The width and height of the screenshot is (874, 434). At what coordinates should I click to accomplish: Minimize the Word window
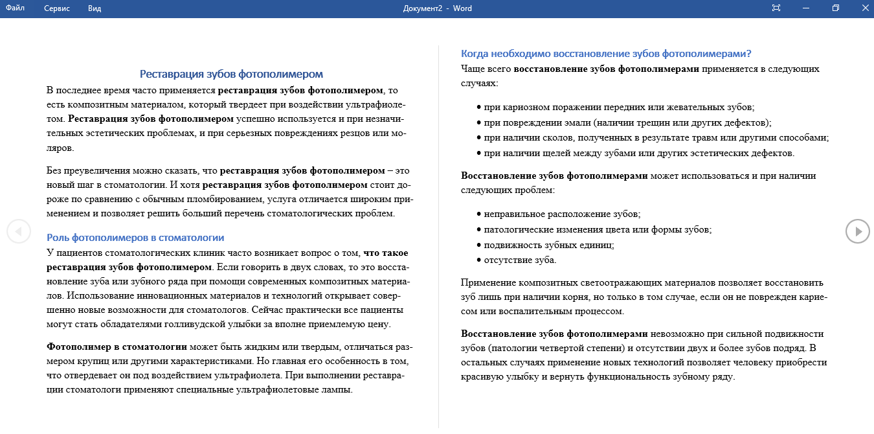806,8
